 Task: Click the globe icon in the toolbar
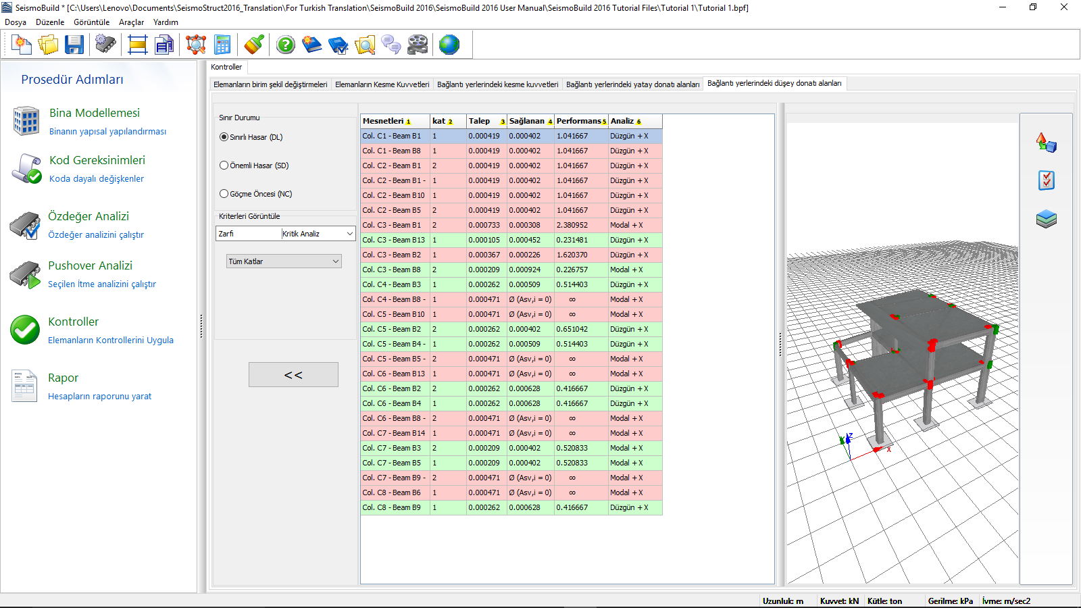coord(449,45)
